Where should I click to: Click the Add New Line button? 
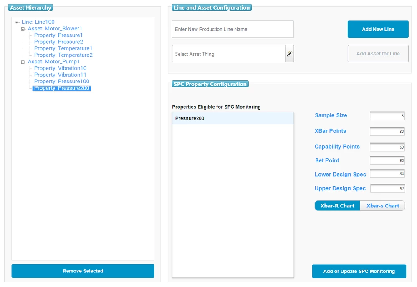378,30
